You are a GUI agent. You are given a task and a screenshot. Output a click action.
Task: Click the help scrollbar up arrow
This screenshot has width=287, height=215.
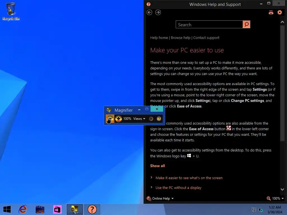point(282,22)
